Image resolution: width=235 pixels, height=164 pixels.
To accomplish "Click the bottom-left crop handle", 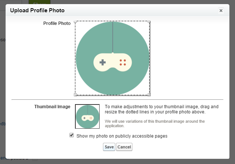I will pyautogui.click(x=75, y=95).
